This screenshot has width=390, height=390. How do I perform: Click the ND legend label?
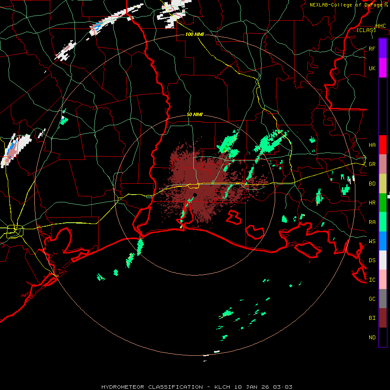(x=372, y=337)
